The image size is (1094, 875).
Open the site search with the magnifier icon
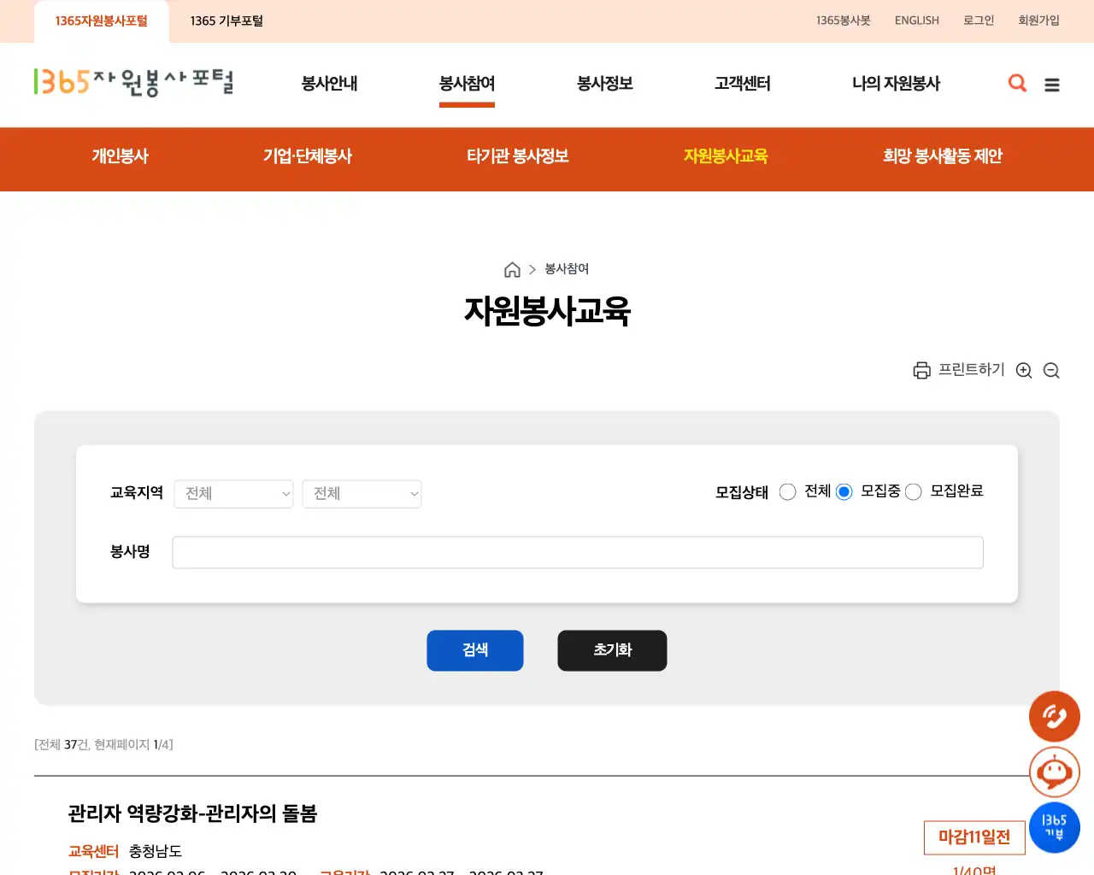[1017, 84]
